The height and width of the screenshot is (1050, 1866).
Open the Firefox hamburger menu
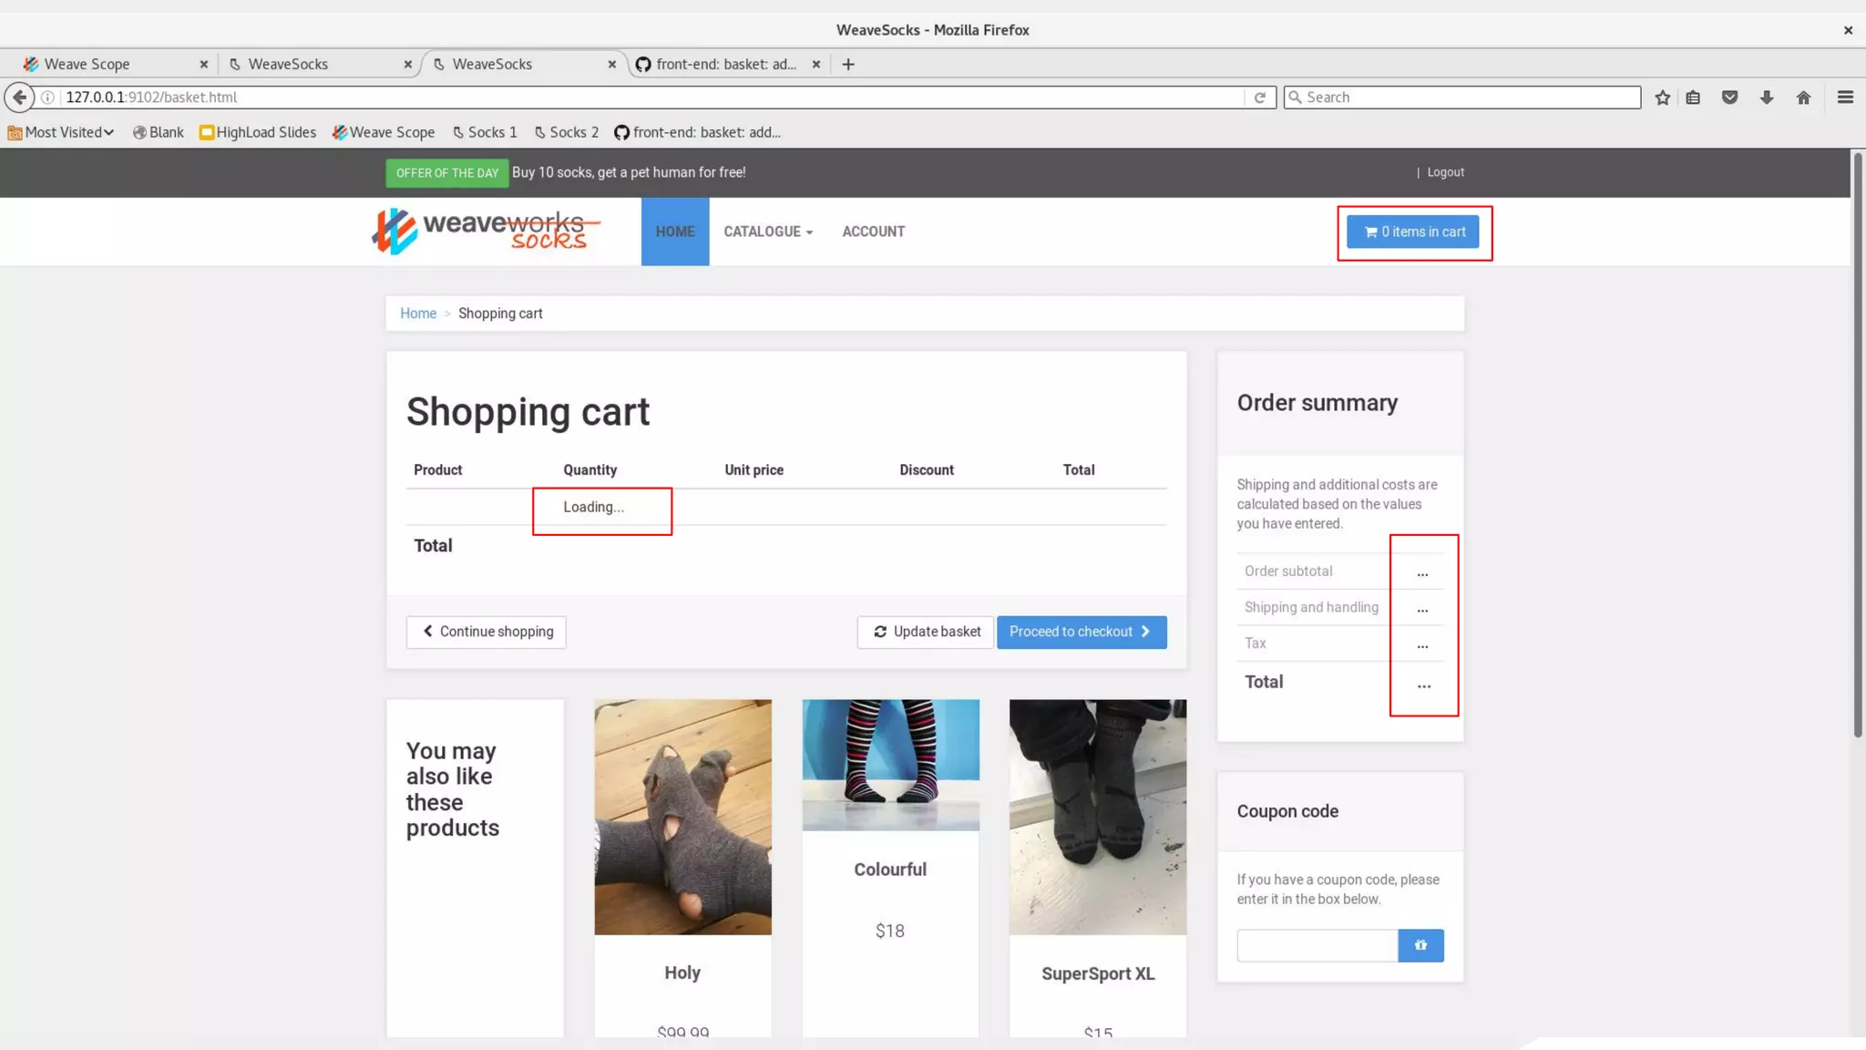pos(1845,98)
